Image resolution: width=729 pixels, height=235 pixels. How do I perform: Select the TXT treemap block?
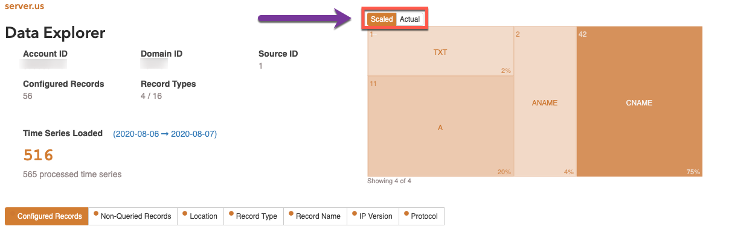pyautogui.click(x=440, y=51)
